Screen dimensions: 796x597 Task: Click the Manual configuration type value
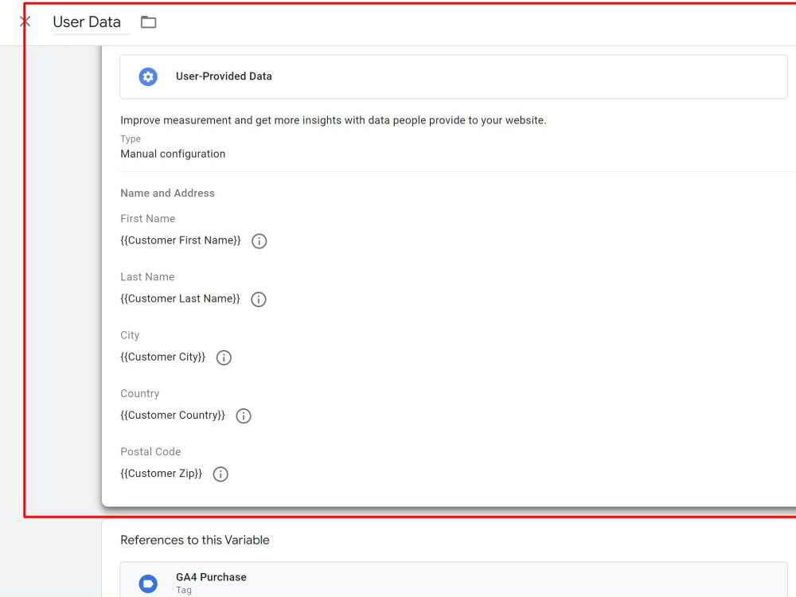(173, 154)
